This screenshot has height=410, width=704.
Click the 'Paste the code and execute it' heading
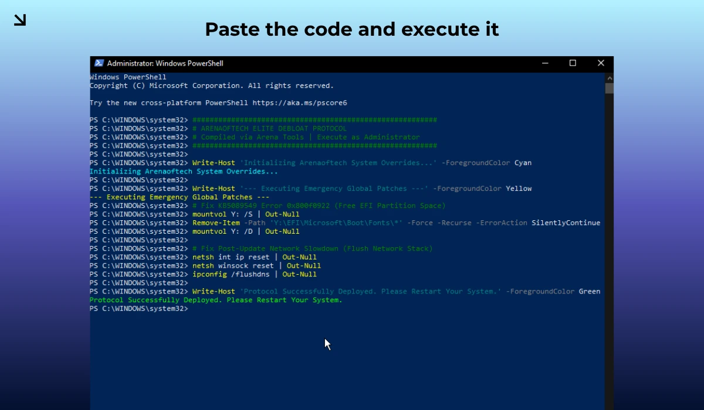[x=352, y=29]
